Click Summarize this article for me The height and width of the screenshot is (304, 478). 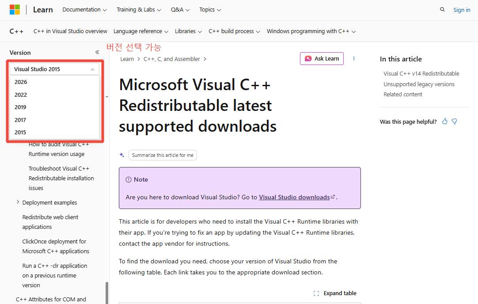[x=163, y=155]
